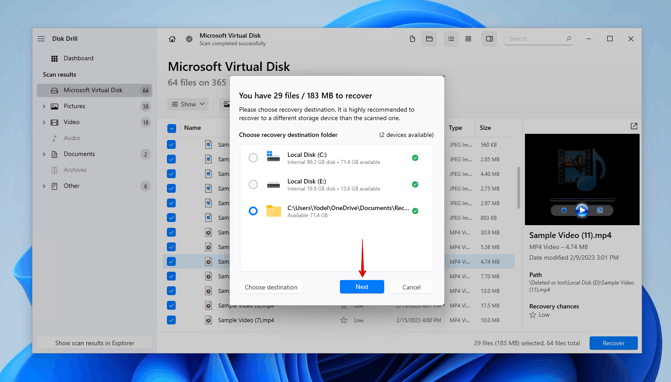Image resolution: width=671 pixels, height=382 pixels.
Task: Click the search magnifier icon
Action: click(x=569, y=39)
